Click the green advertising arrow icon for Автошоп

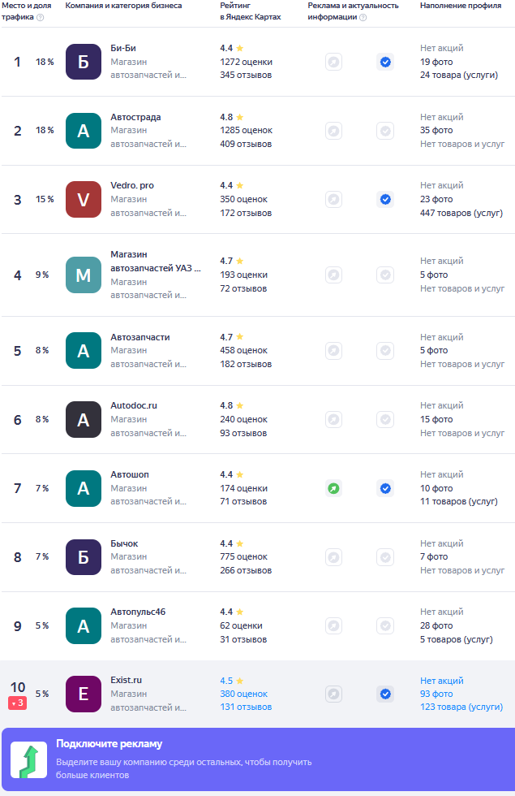click(x=333, y=488)
